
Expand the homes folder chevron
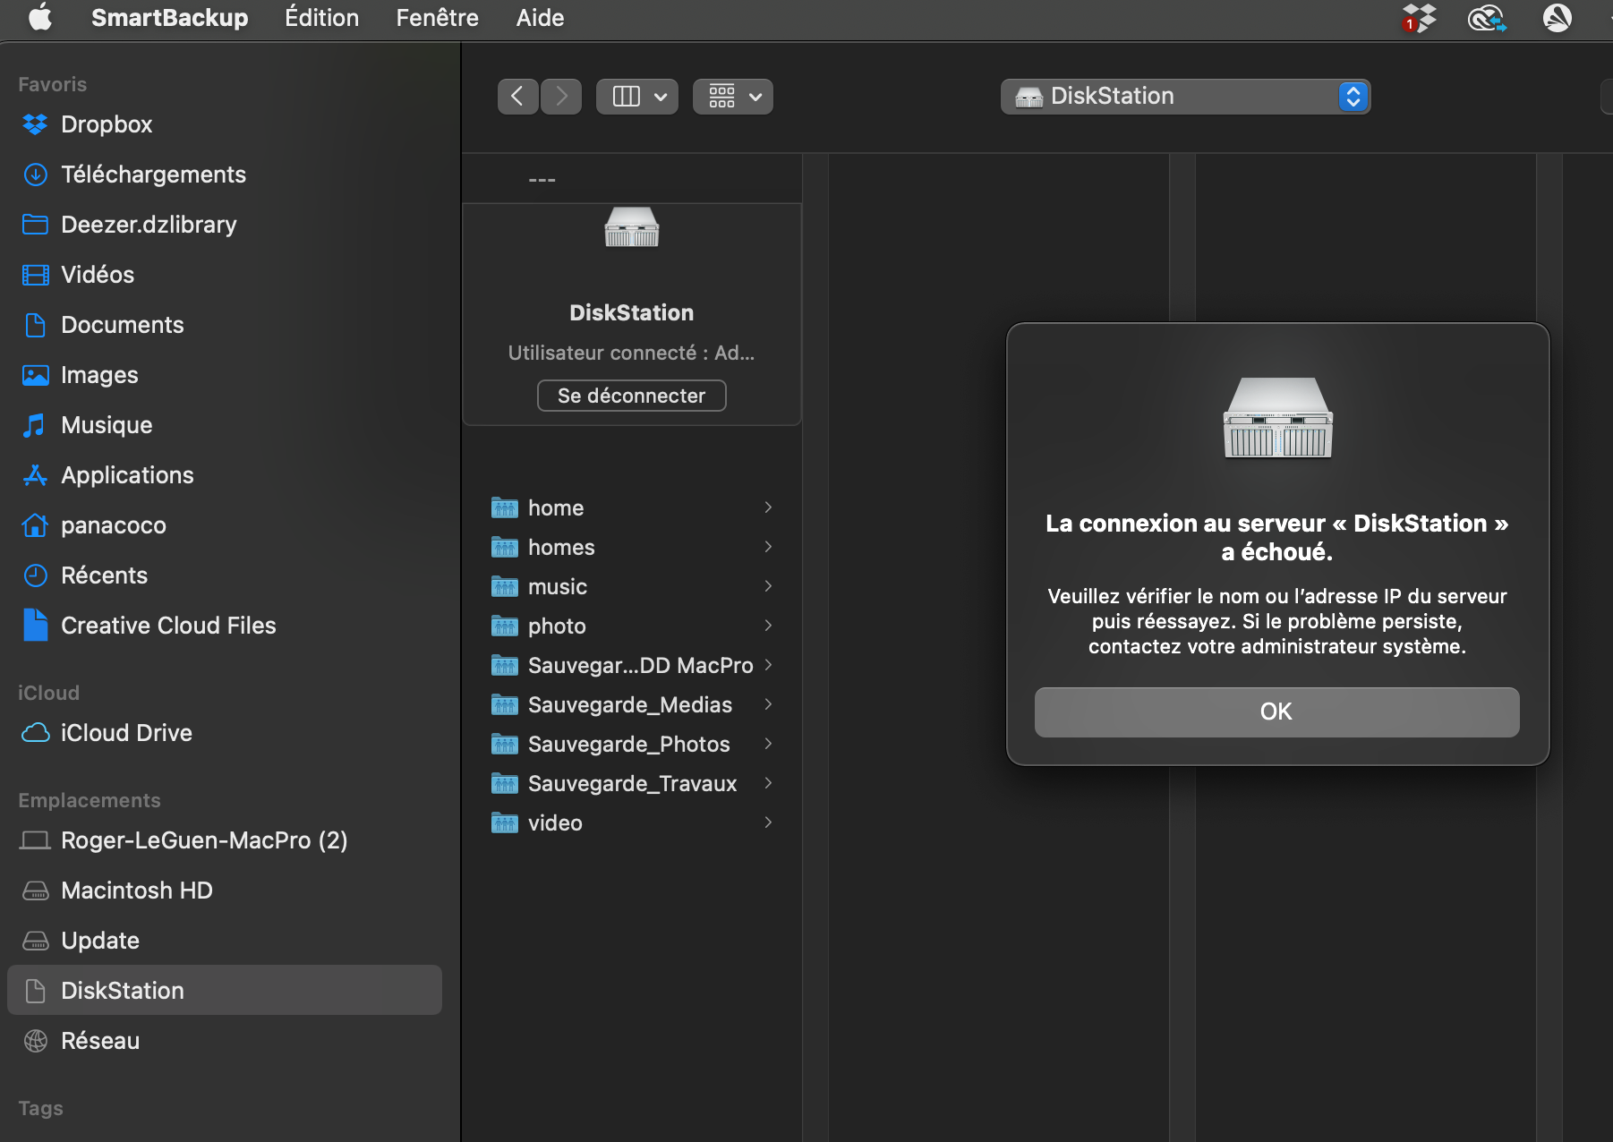(x=768, y=547)
